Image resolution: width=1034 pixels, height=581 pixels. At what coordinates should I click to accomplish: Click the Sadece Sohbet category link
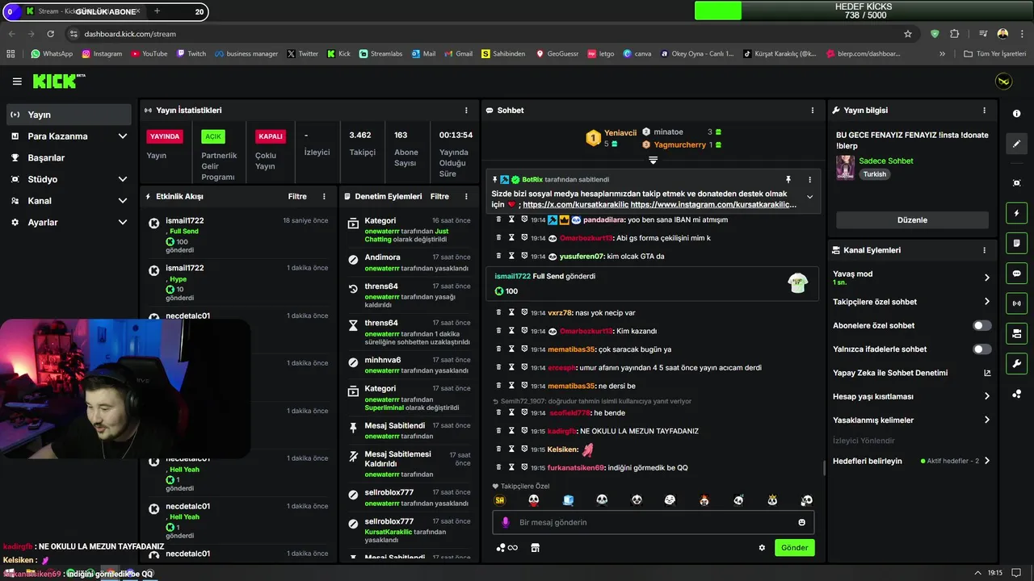[886, 161]
